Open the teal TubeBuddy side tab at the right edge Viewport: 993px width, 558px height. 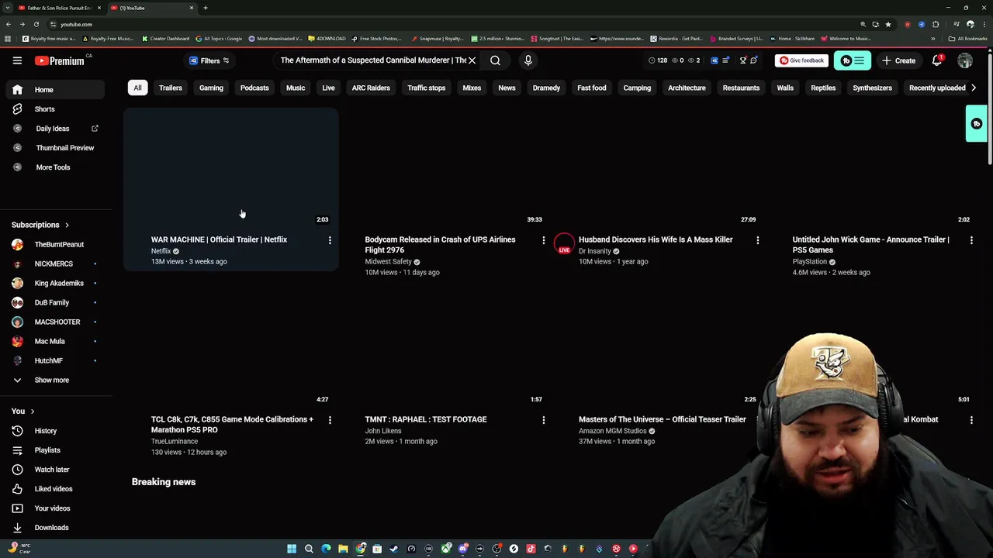coord(977,124)
